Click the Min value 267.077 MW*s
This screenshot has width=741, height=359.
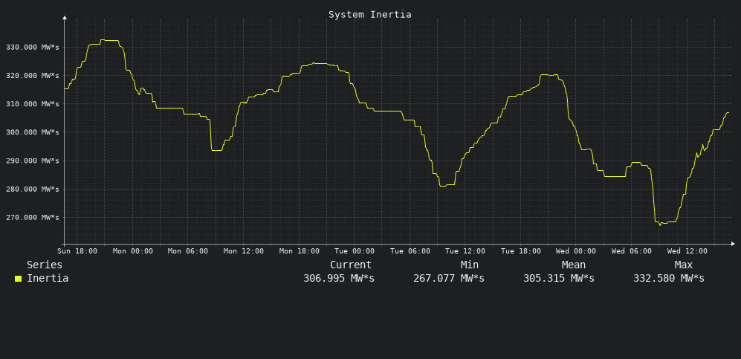[448, 278]
